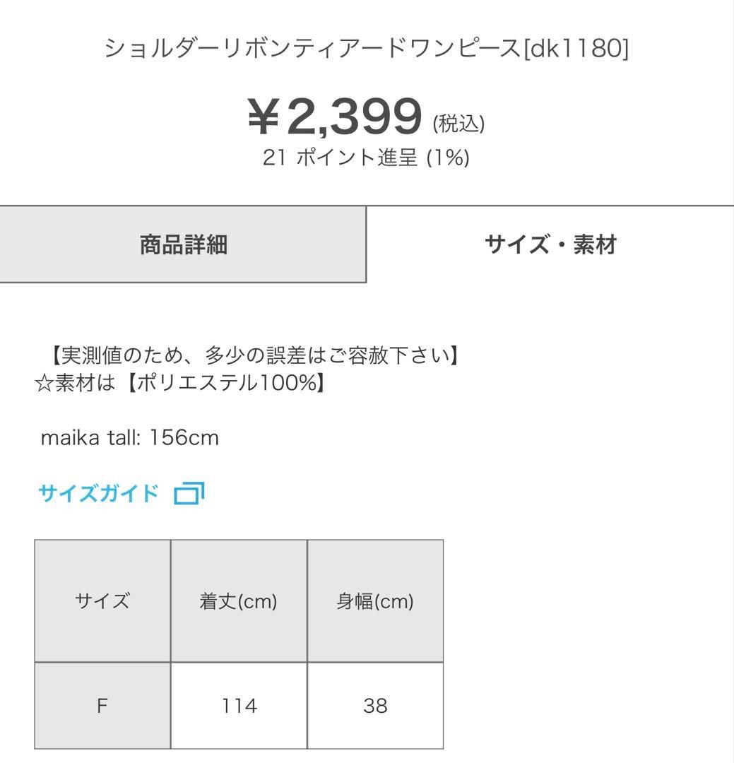The height and width of the screenshot is (763, 734).
Task: Click the 着丈(cm) column header
Action: (x=239, y=601)
